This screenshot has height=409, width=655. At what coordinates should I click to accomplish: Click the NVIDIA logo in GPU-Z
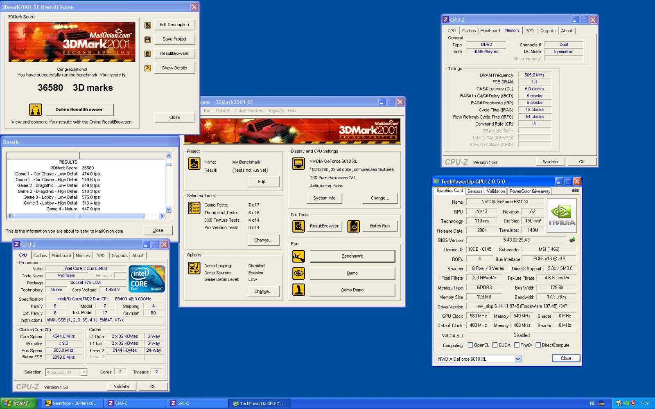tap(562, 215)
